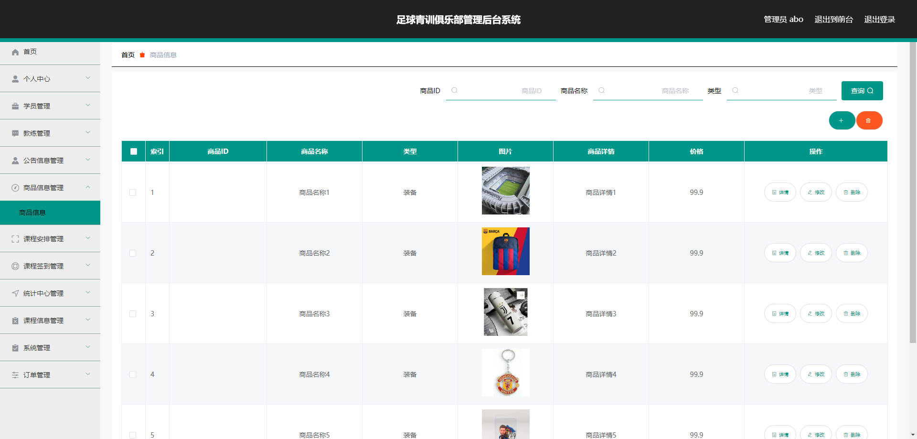The width and height of the screenshot is (917, 439).
Task: Click the Barça backpack thumbnail in row 2
Action: tap(506, 251)
